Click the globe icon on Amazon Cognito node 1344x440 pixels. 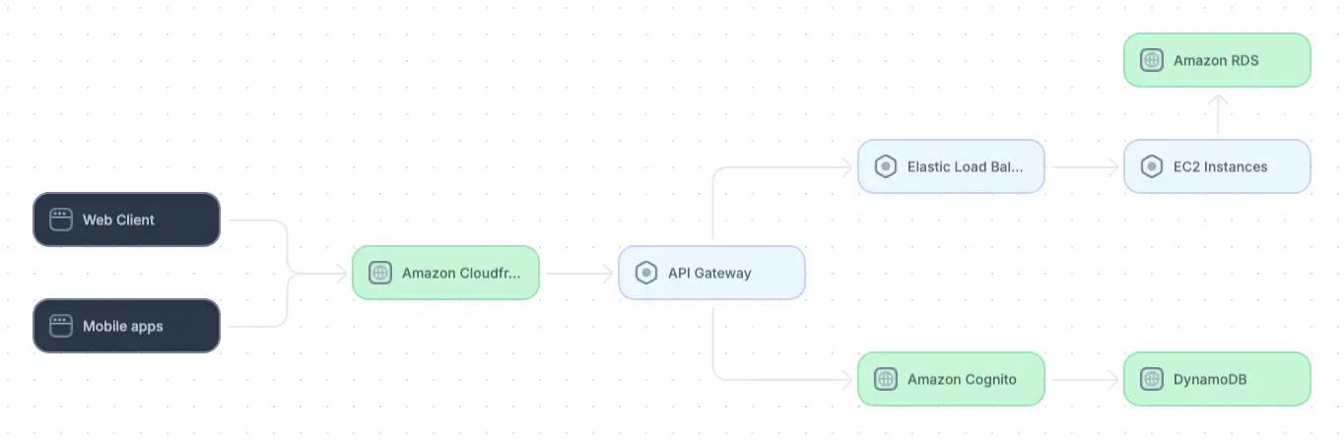(886, 379)
